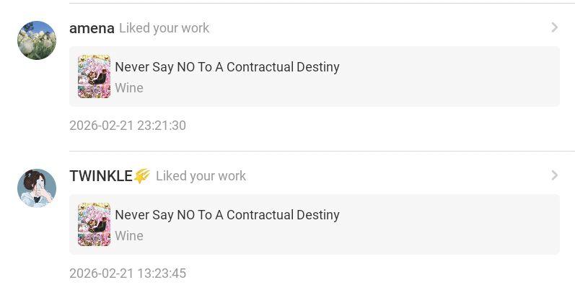Screen dimensions: 575x298
Task: Select the cover image in TWINKLE's notification
Action: (x=94, y=224)
